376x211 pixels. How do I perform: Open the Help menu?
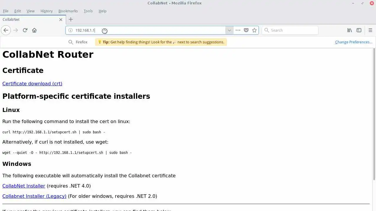point(103,11)
